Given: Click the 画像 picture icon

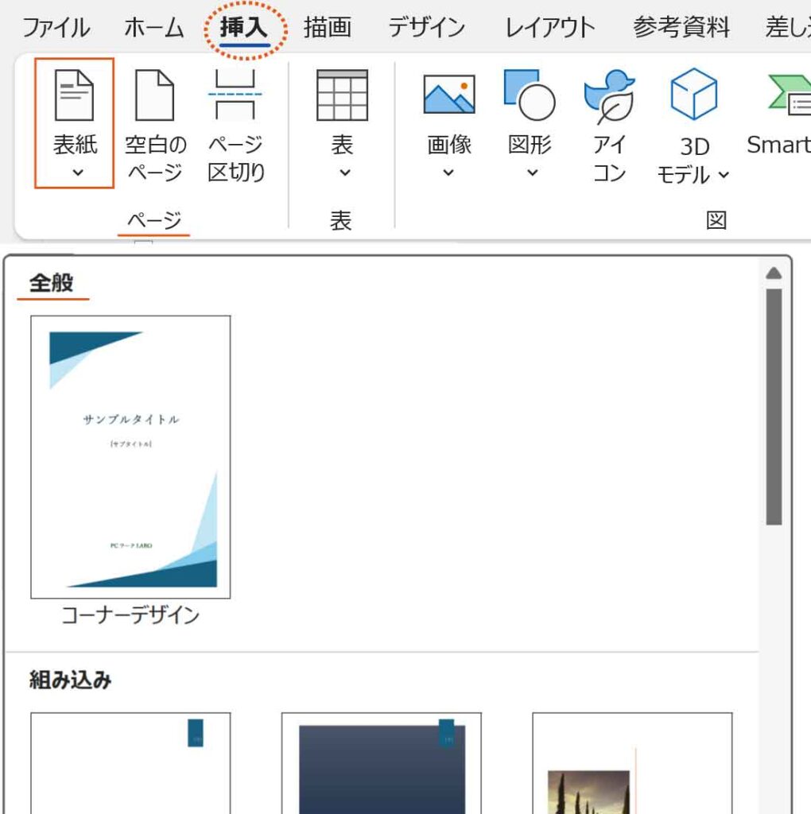Looking at the screenshot, I should tap(449, 95).
